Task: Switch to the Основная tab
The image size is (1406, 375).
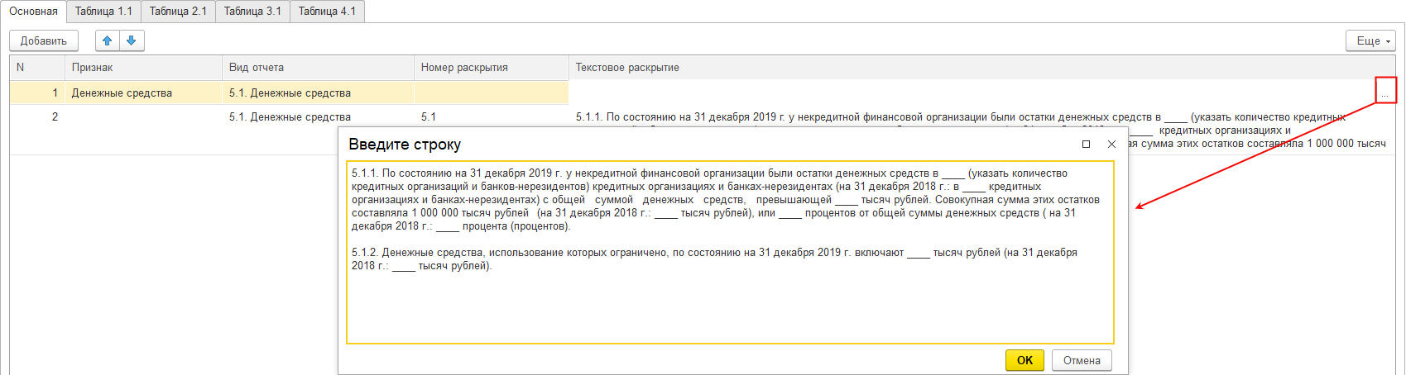Action: pos(33,12)
